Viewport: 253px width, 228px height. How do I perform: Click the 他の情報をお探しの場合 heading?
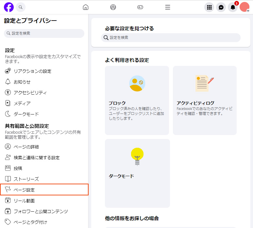[x=132, y=218]
